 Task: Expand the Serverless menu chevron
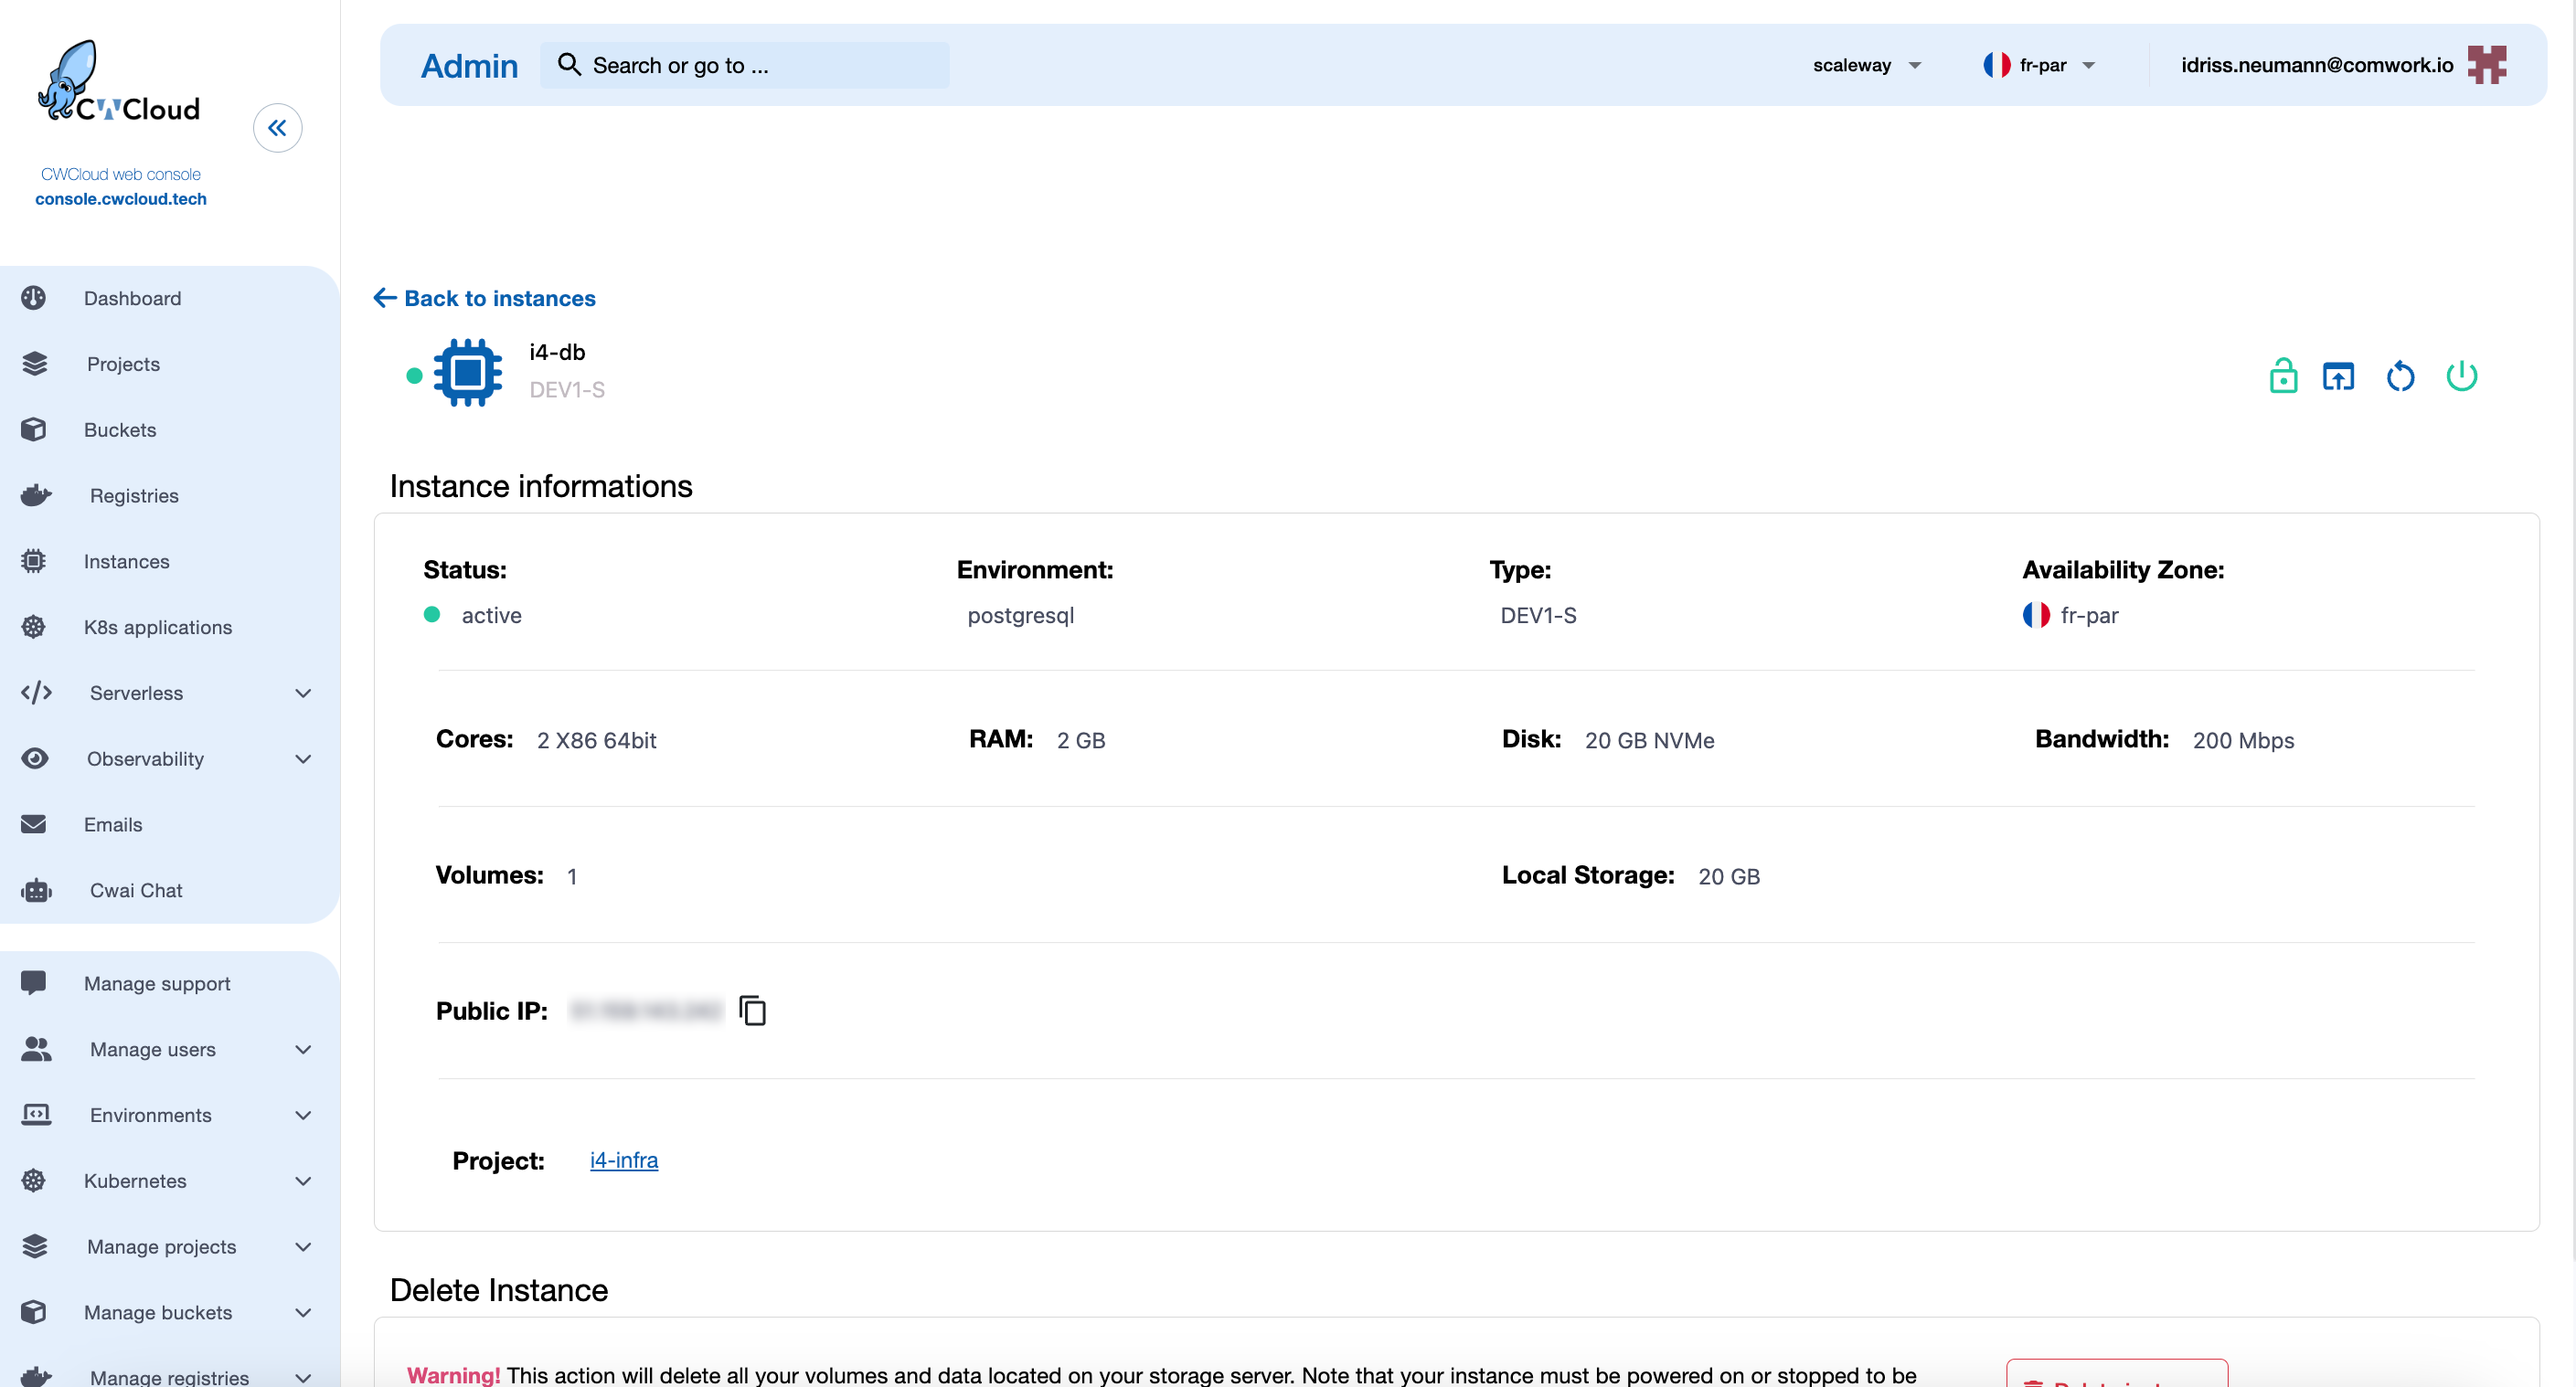coord(303,693)
